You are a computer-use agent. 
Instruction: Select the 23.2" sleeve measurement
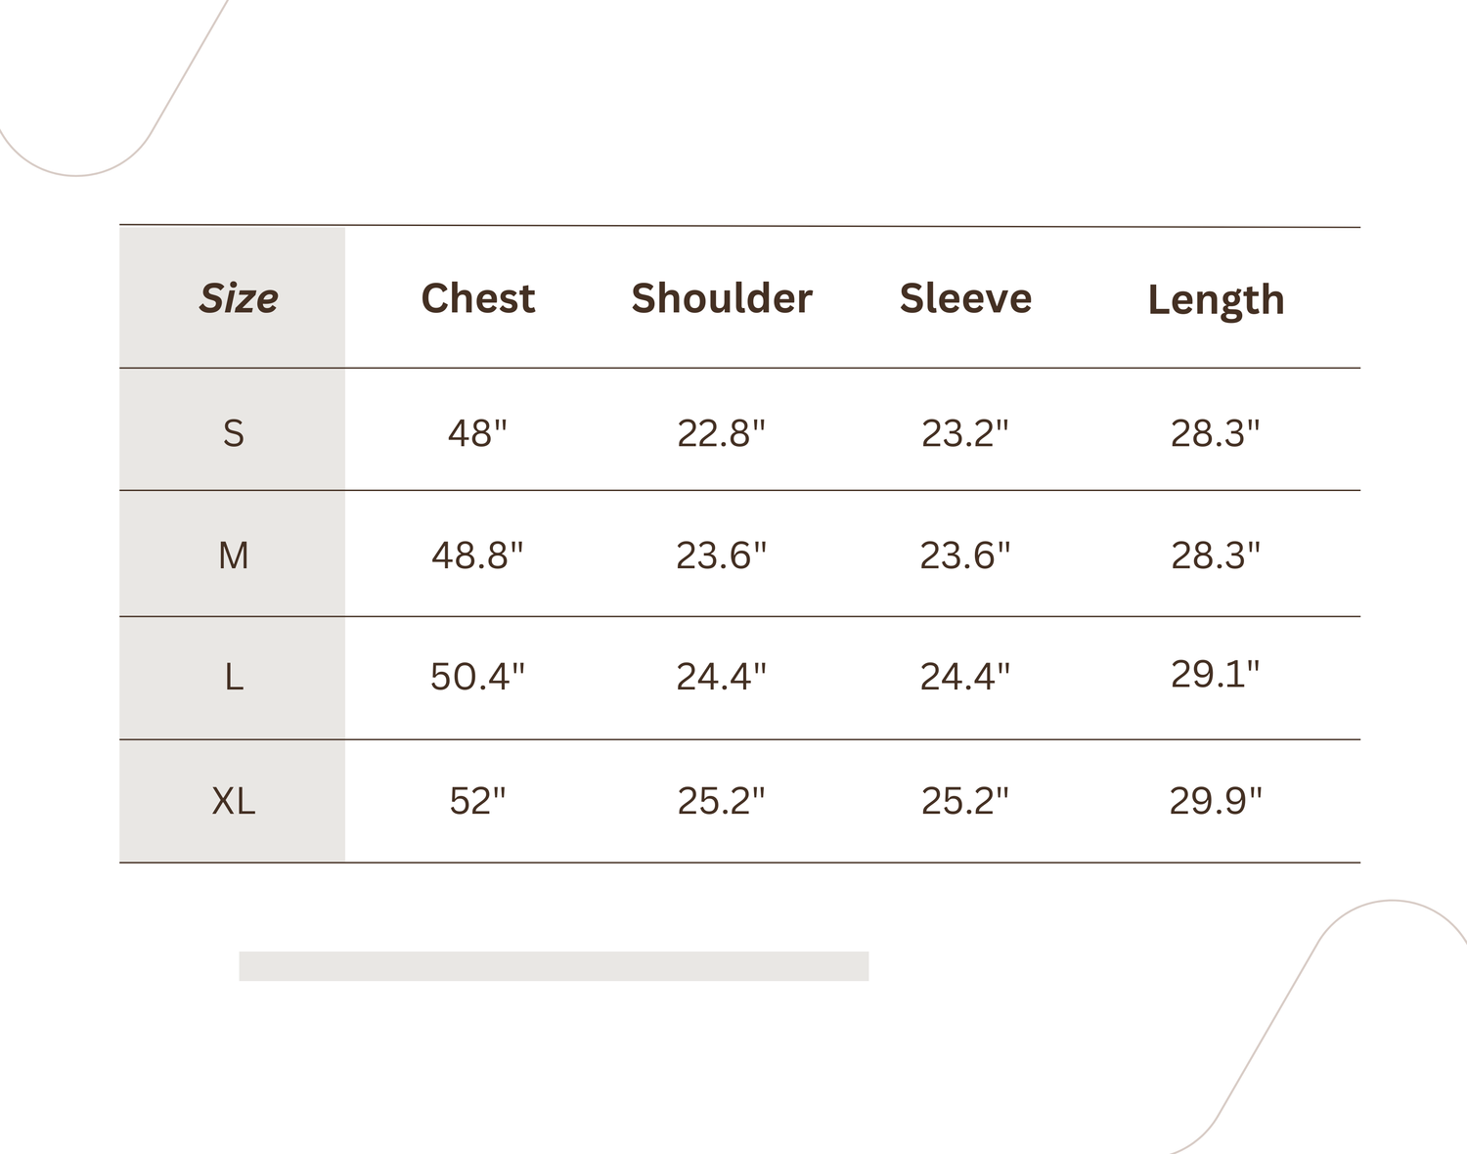(x=965, y=432)
